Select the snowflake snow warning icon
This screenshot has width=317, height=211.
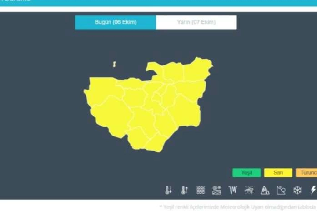pos(297,190)
